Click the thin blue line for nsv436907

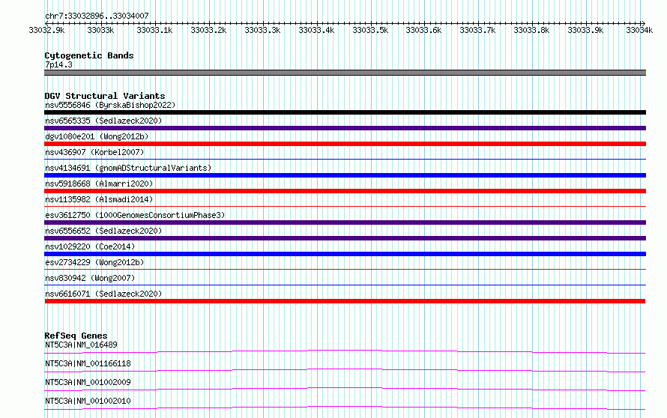point(345,160)
